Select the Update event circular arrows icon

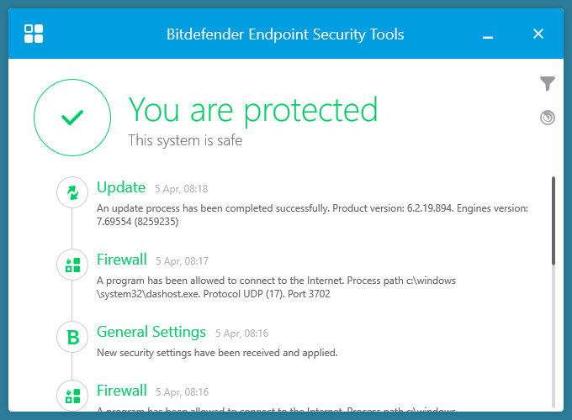[x=72, y=193]
